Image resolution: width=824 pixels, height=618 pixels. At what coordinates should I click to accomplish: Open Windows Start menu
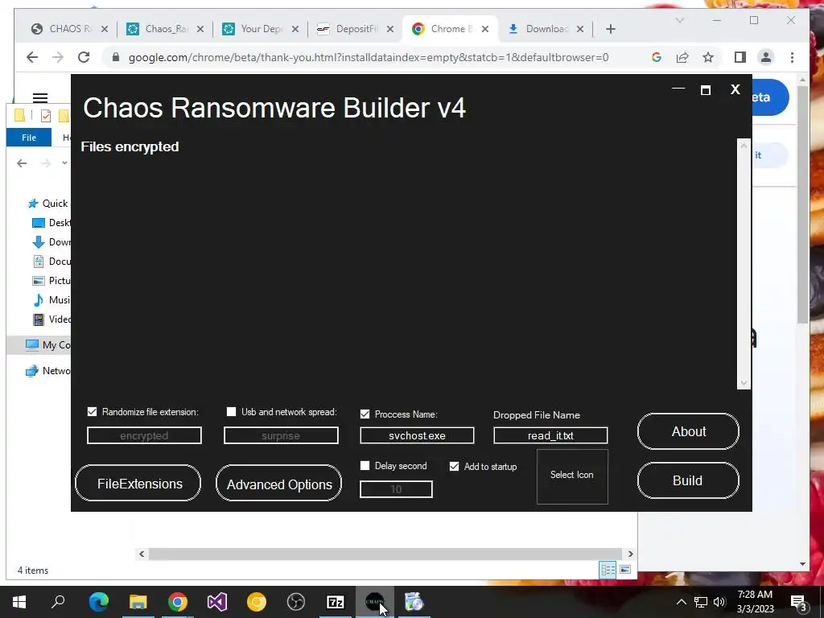coord(19,602)
